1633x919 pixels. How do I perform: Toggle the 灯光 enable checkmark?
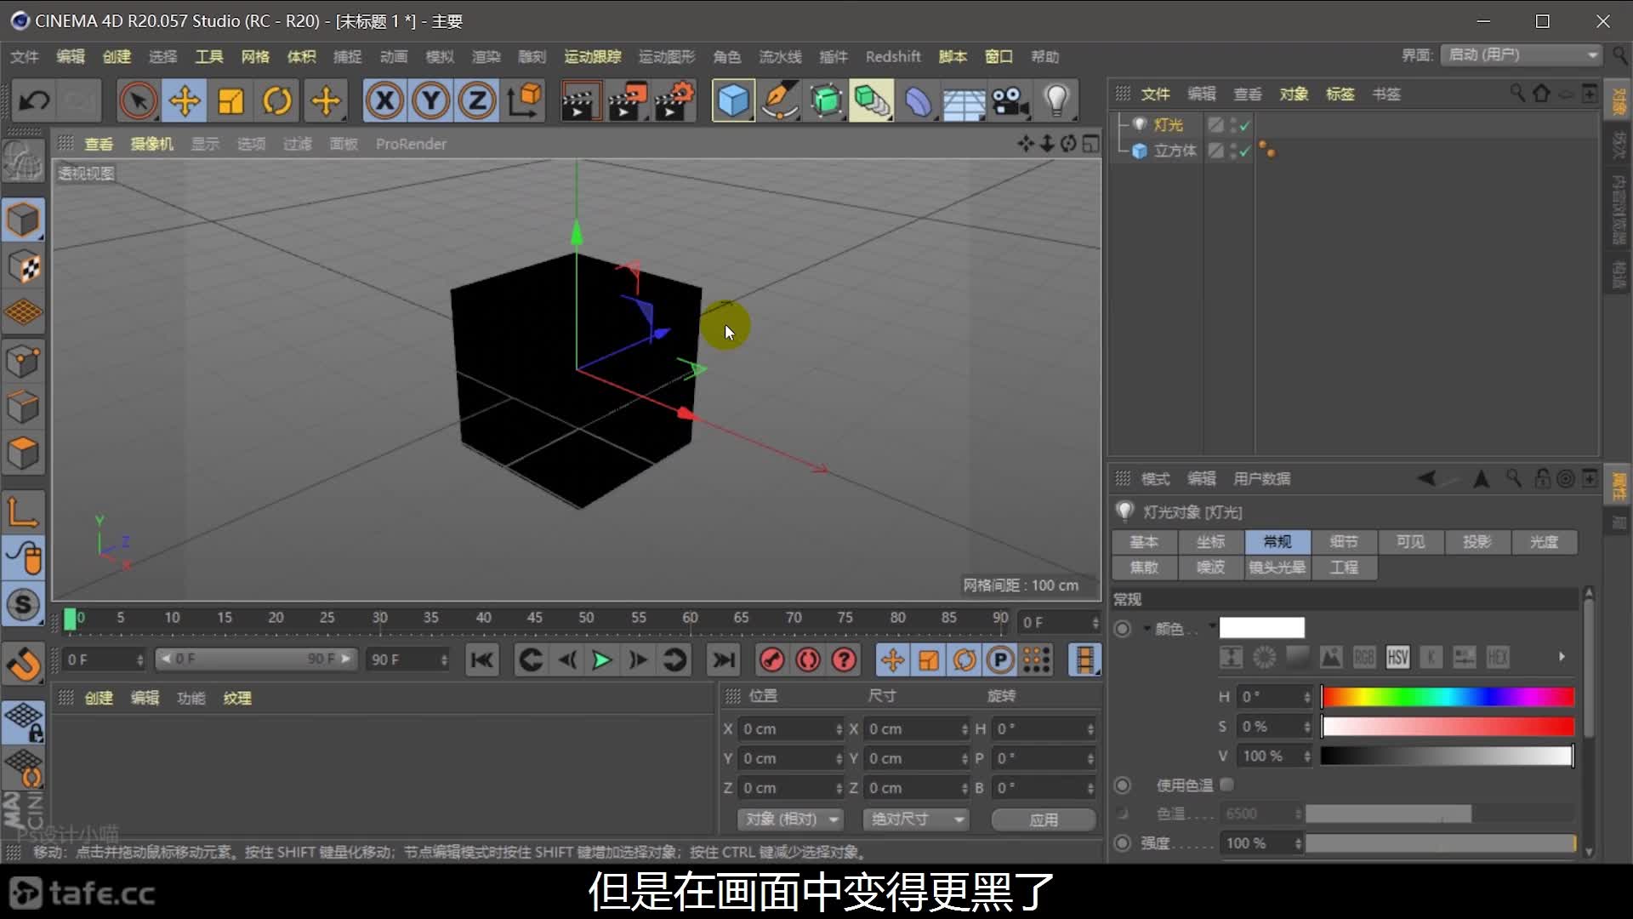[1245, 126]
